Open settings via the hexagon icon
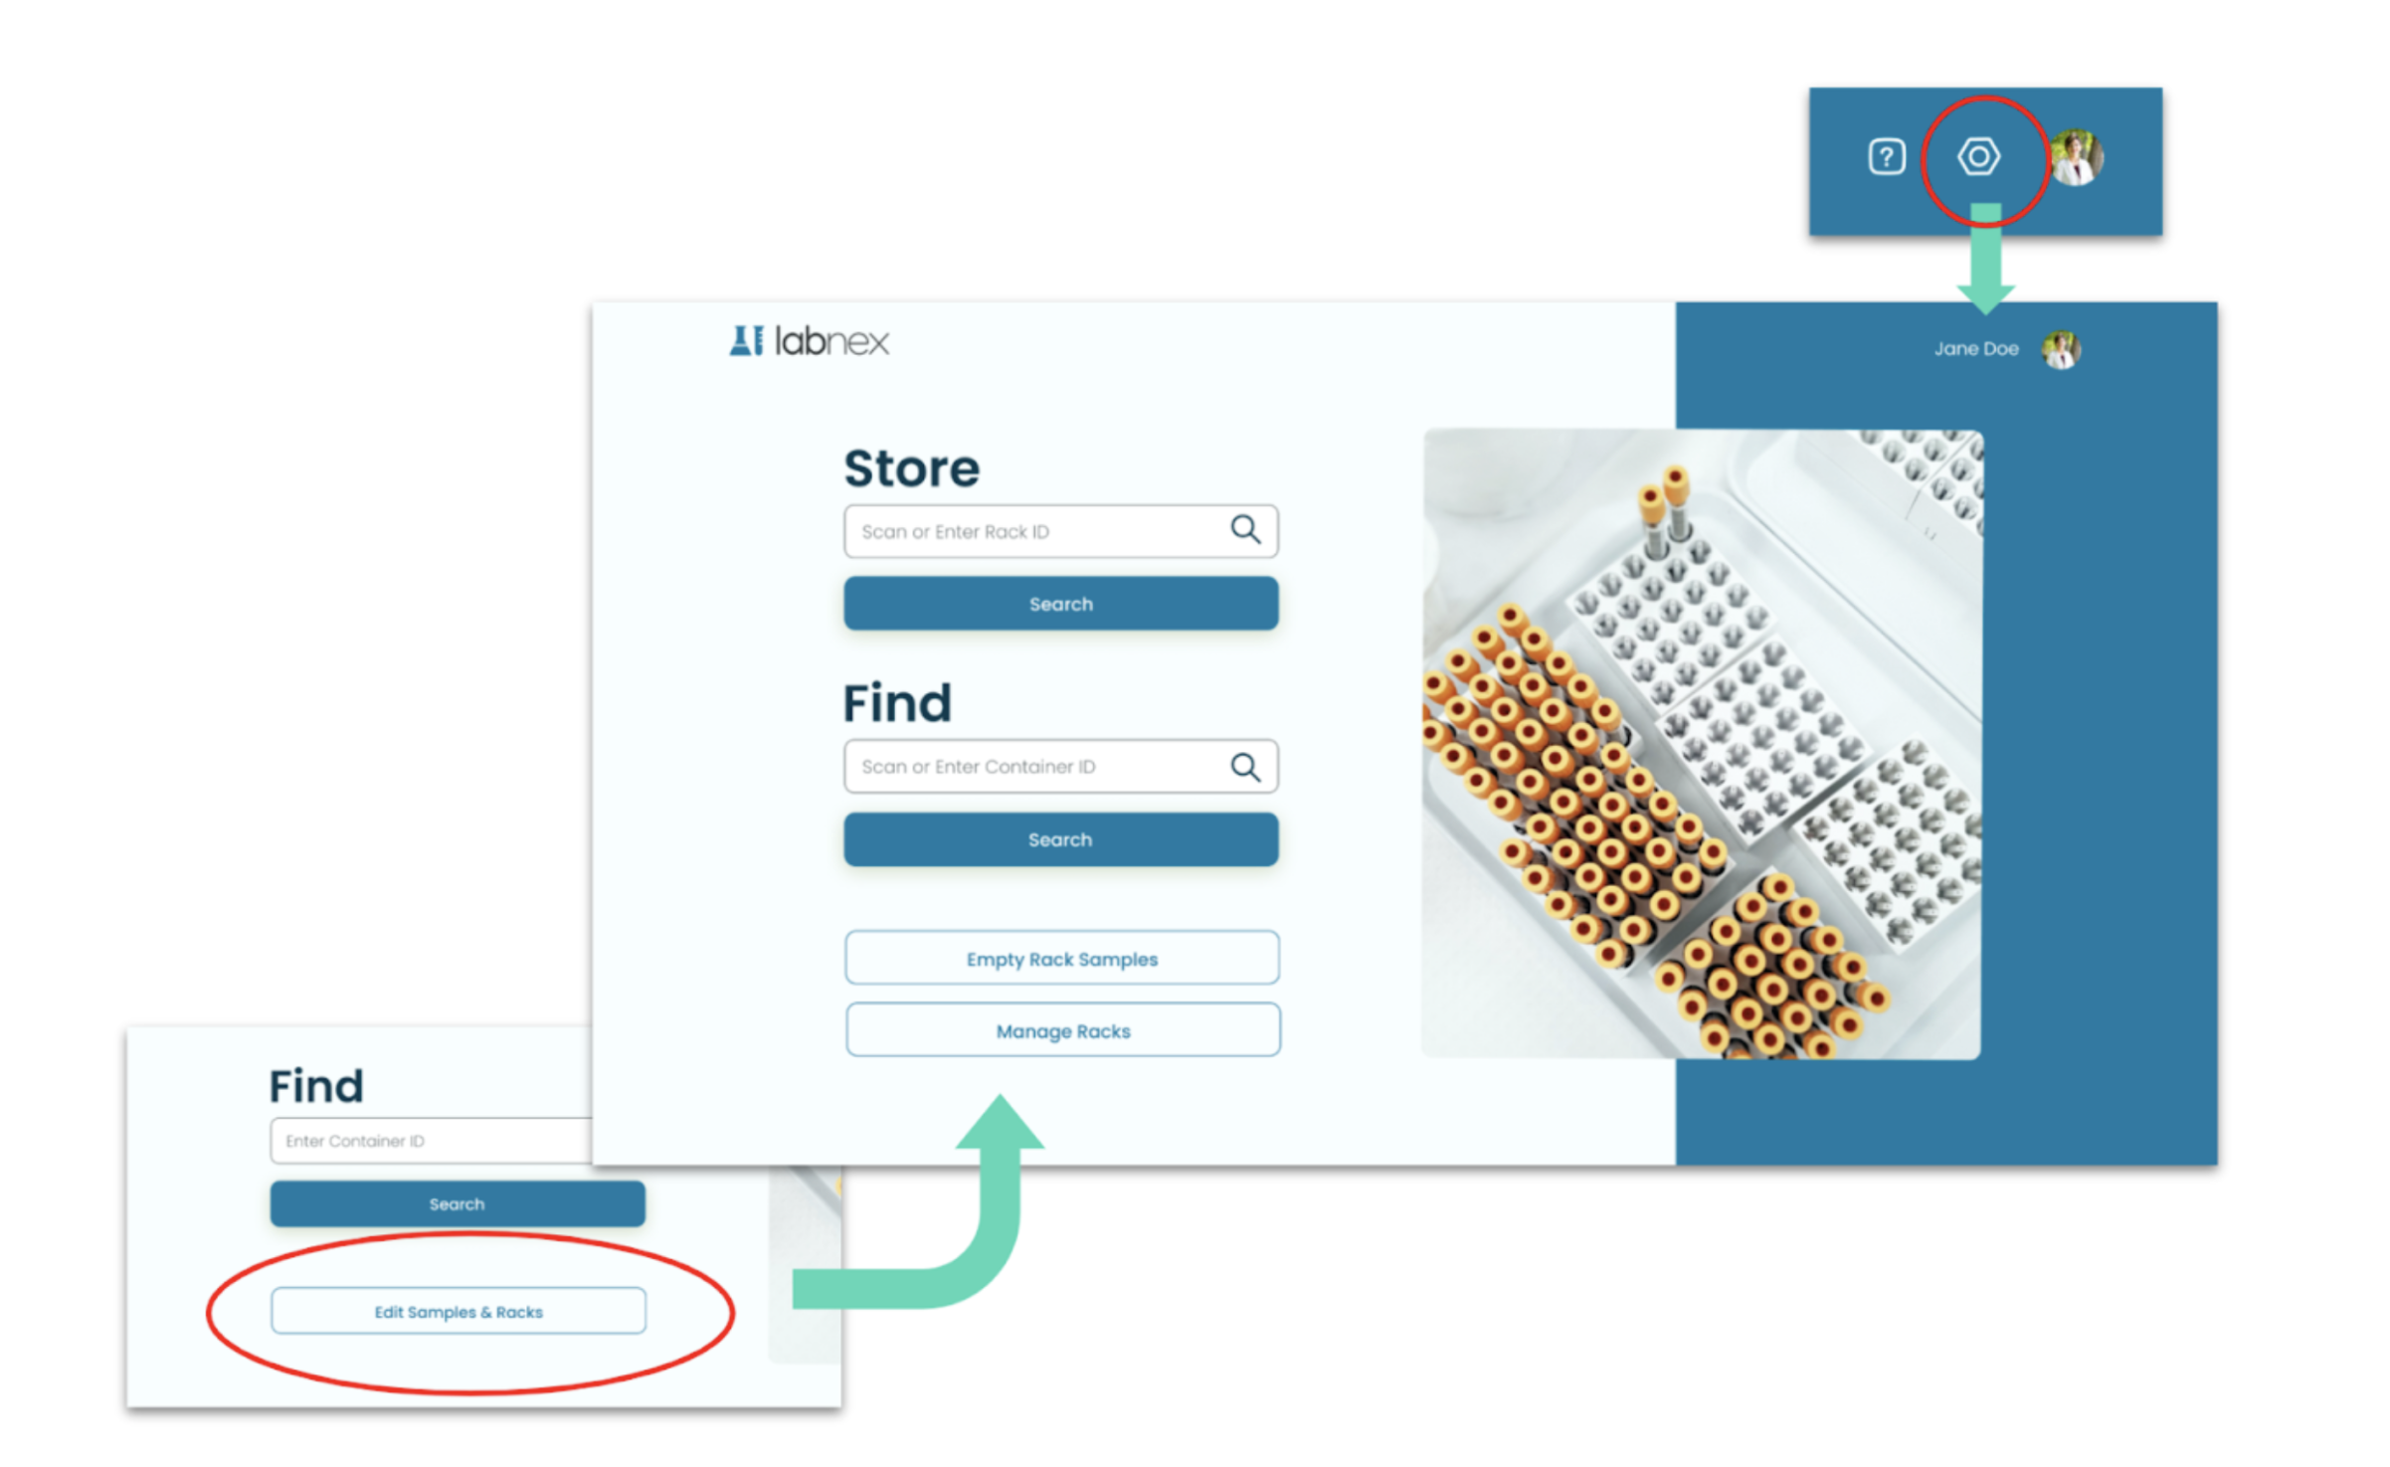Viewport: 2390px width, 1467px height. coord(1977,156)
